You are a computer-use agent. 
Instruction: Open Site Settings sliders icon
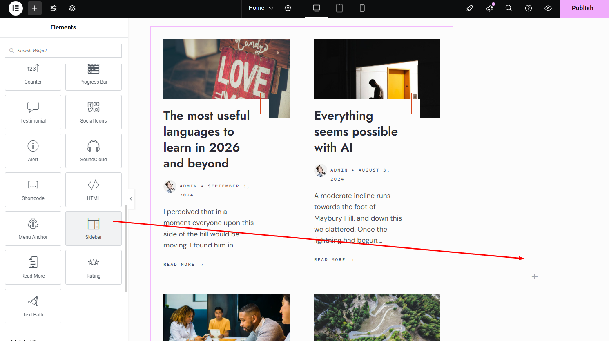pyautogui.click(x=54, y=8)
